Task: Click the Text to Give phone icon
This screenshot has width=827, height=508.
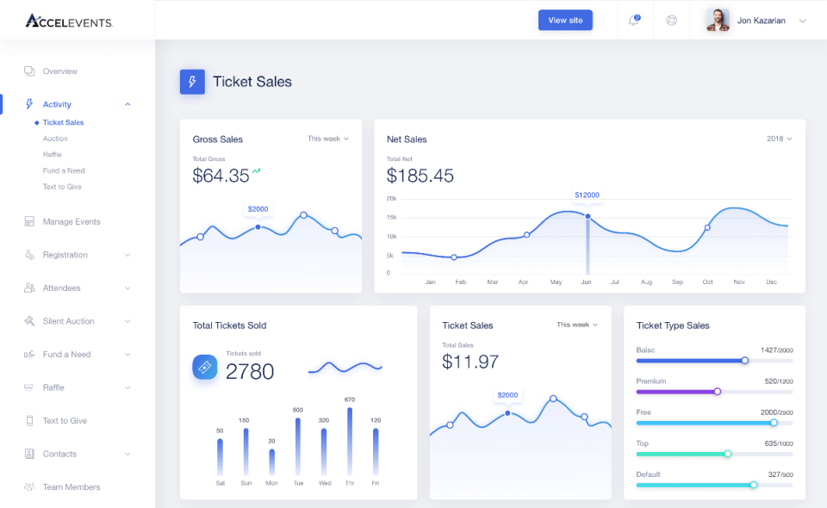Action: [x=29, y=421]
